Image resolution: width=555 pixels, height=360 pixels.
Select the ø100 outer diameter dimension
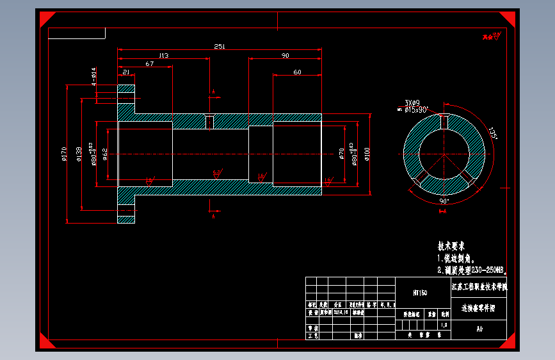[367, 154]
